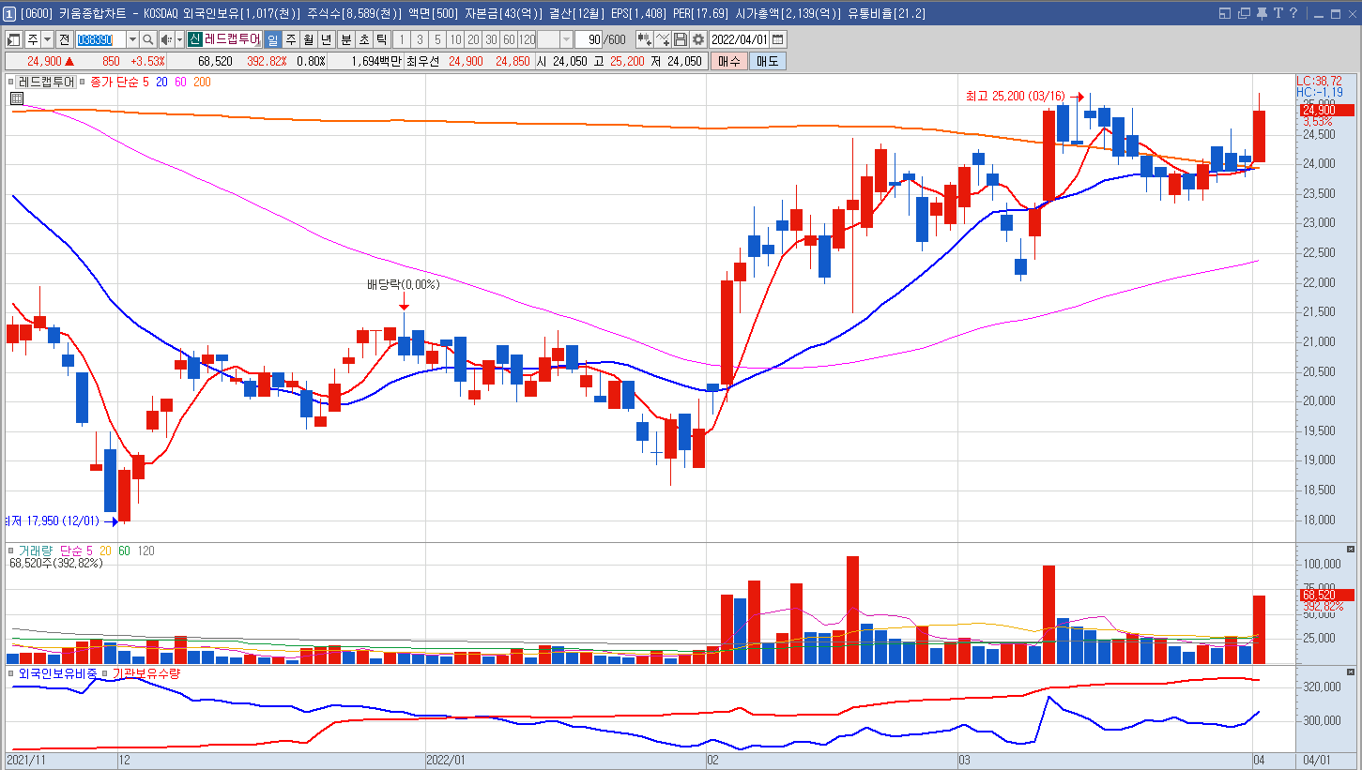
Task: Open the custom interval combo box dropdown
Action: (x=566, y=39)
